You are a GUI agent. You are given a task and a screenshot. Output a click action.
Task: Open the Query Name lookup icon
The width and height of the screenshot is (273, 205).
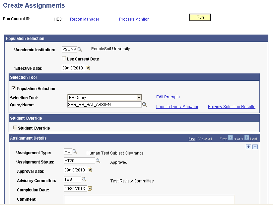(x=144, y=104)
